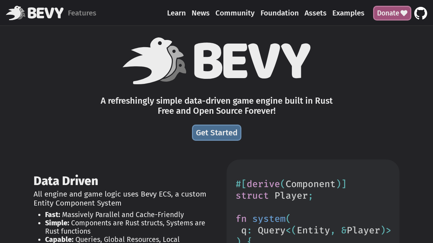Image resolution: width=433 pixels, height=243 pixels.
Task: Open the News page
Action: [x=201, y=13]
